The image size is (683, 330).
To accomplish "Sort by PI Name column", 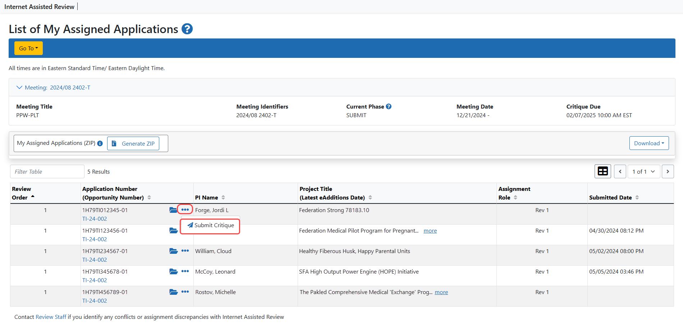I will pos(223,197).
